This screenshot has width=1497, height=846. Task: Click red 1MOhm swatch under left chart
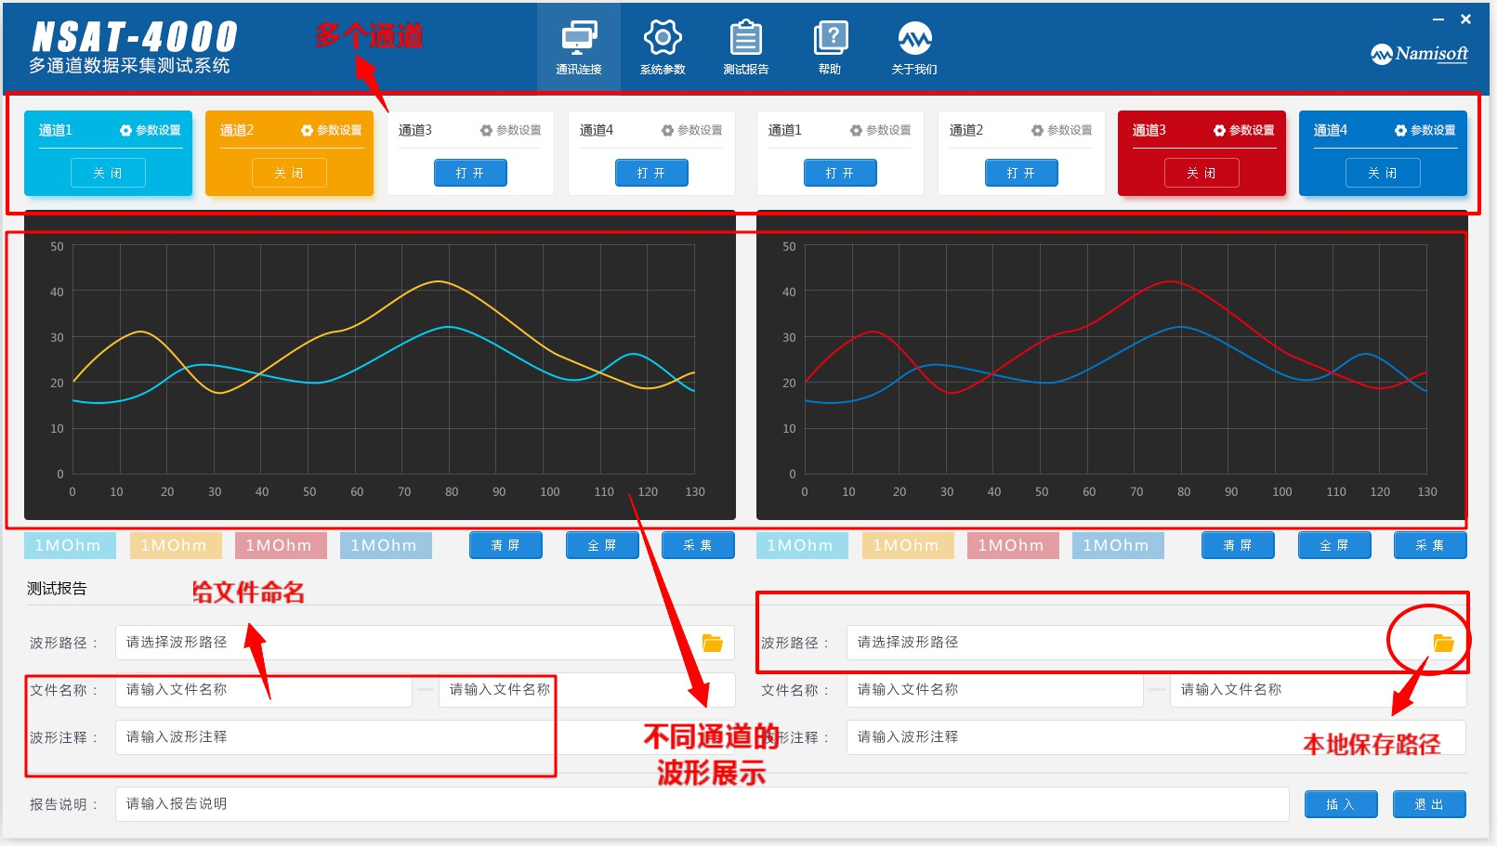(x=281, y=545)
